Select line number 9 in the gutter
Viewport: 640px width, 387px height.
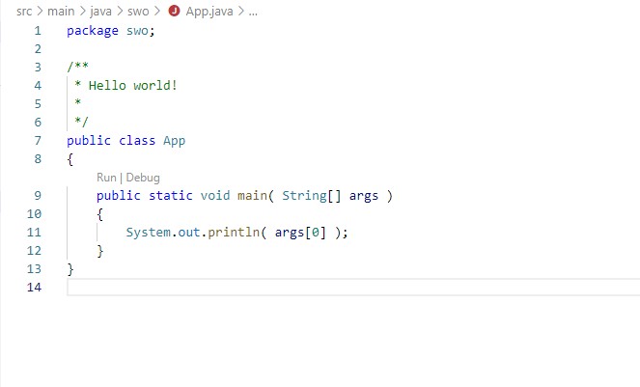click(x=38, y=196)
